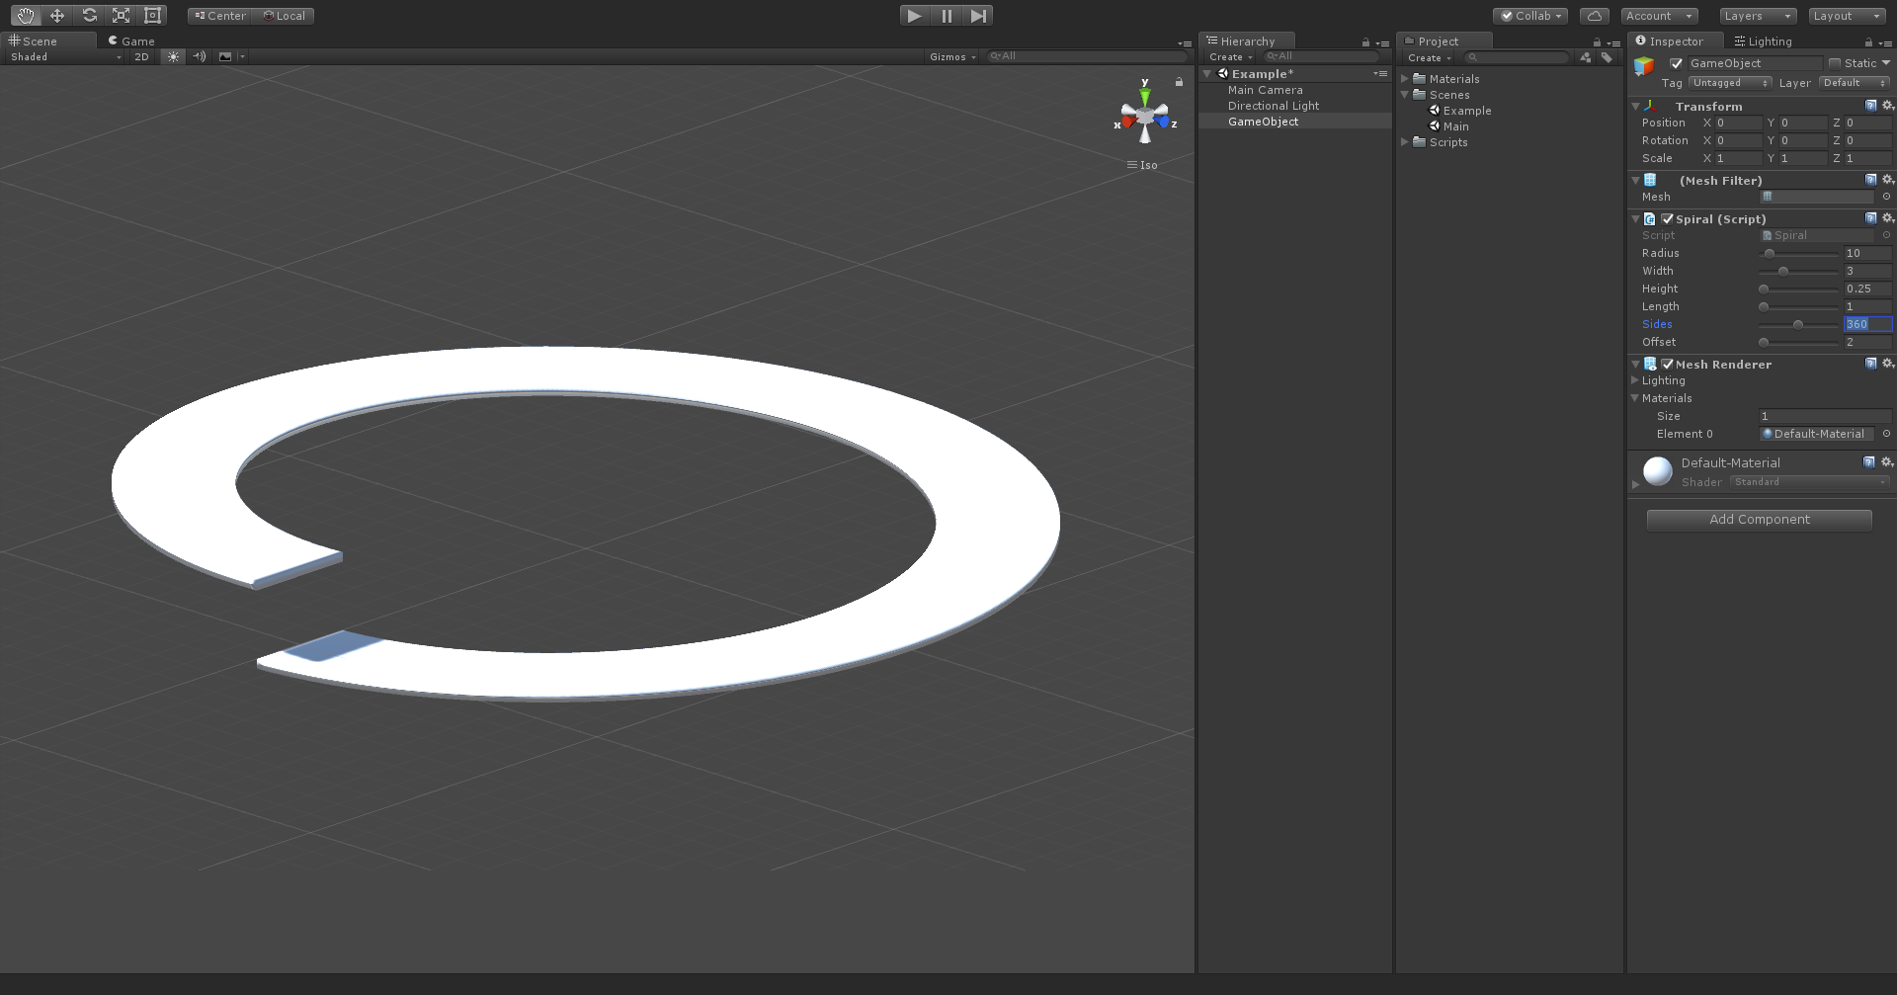Open Mesh Renderer settings gear
Screen dimensions: 1897x995
point(1887,364)
